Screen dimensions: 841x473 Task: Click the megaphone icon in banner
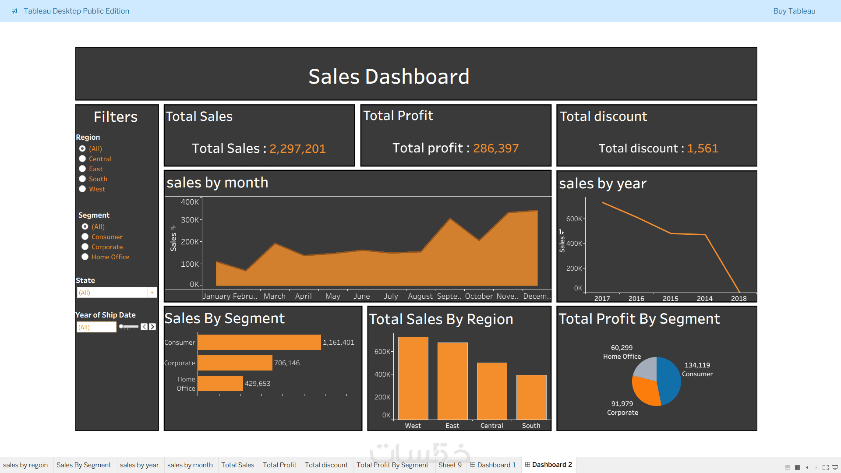pyautogui.click(x=14, y=11)
